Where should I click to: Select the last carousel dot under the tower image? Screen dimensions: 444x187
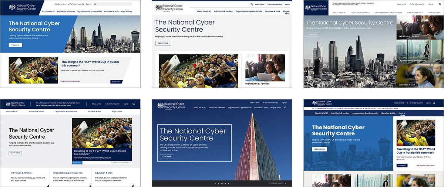click(228, 183)
